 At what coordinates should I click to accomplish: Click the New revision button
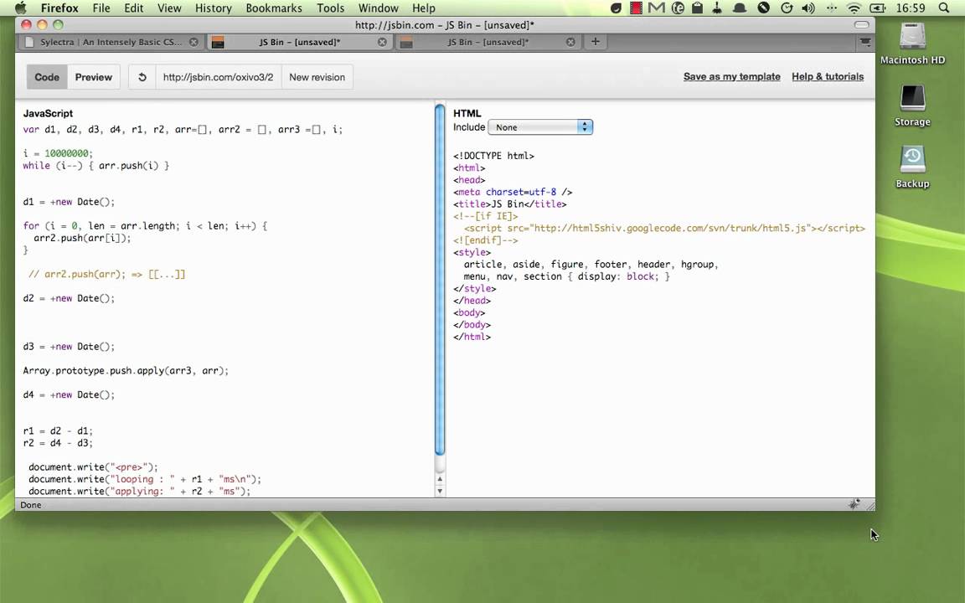pos(317,77)
